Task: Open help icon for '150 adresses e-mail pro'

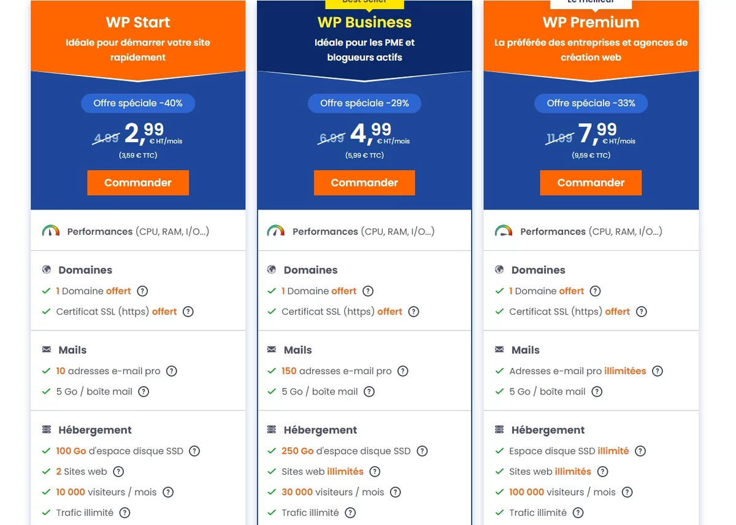Action: click(x=403, y=371)
